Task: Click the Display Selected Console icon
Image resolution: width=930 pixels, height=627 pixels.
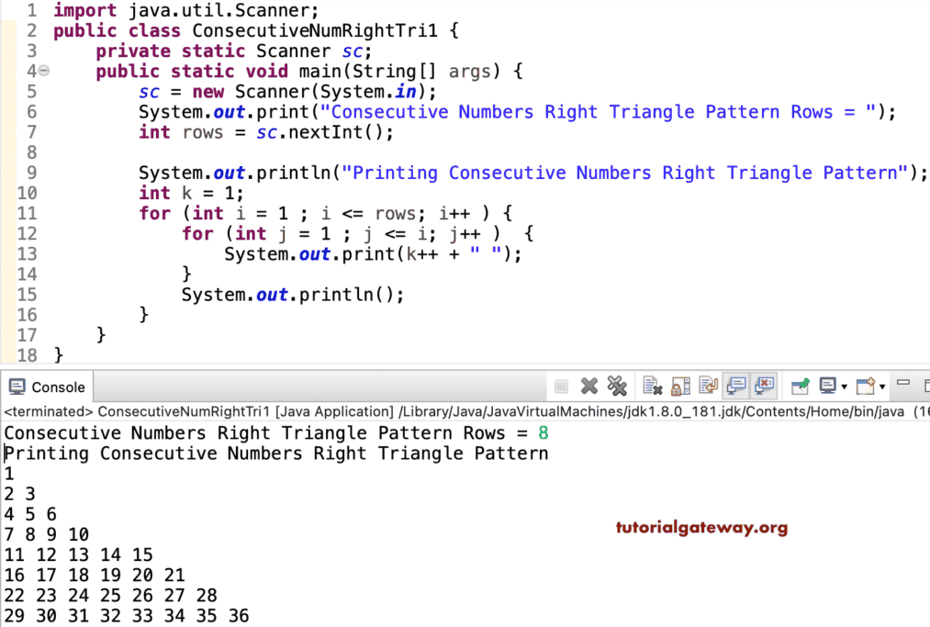Action: tap(826, 386)
